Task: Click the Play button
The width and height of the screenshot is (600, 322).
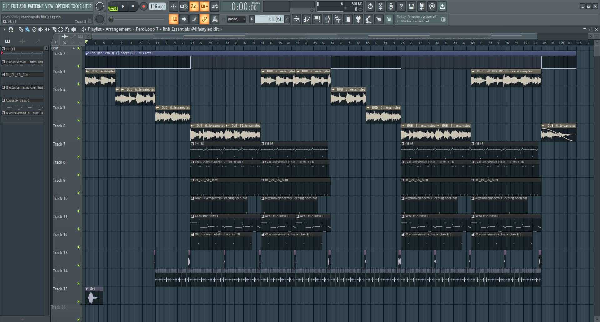Action: coord(123,7)
